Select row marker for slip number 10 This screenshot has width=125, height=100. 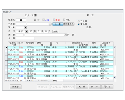point(6,48)
